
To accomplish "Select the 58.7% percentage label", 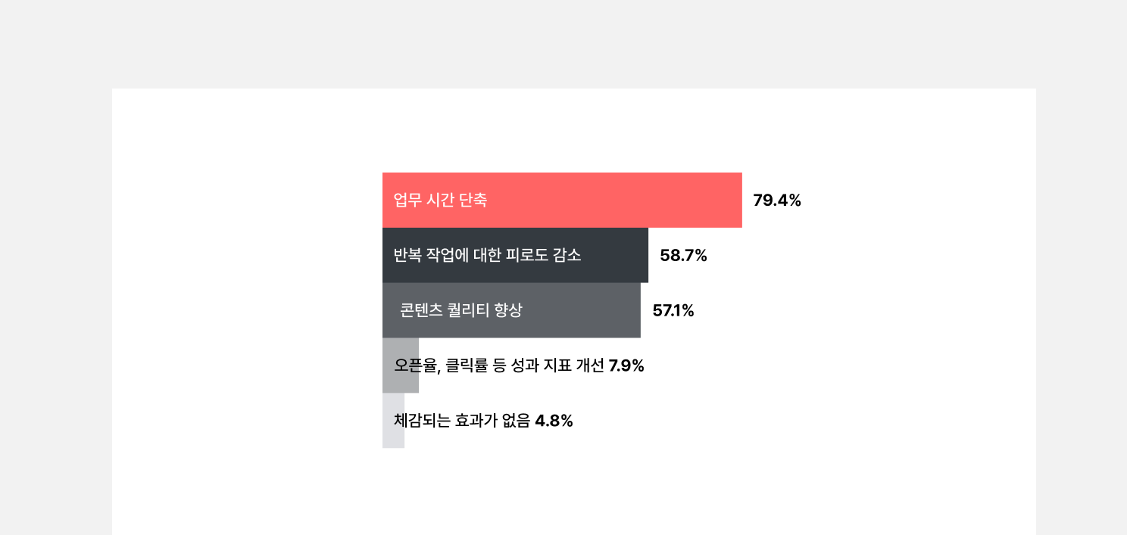I will 683,256.
